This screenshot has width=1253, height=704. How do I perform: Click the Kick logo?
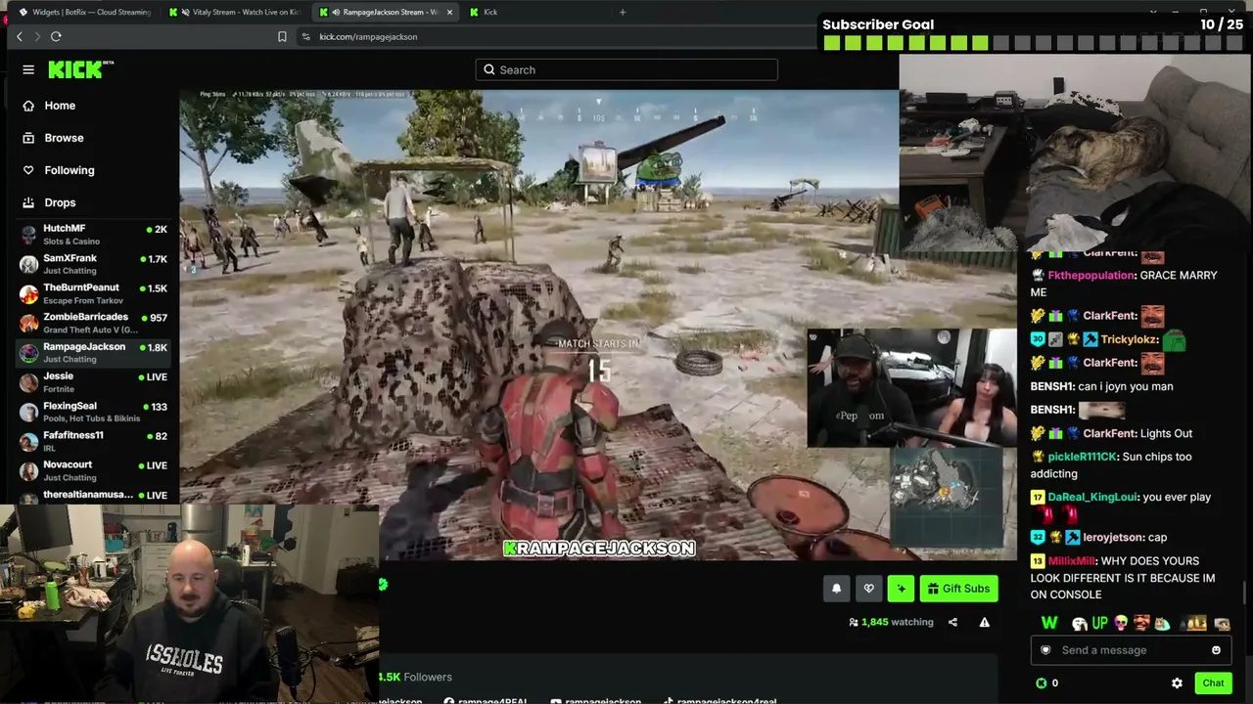point(81,69)
